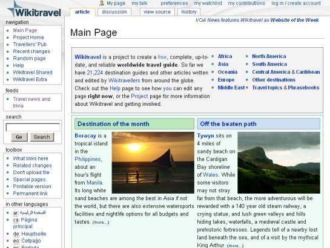Click the Go button
Screen dimensions: 330x248
coord(19,137)
